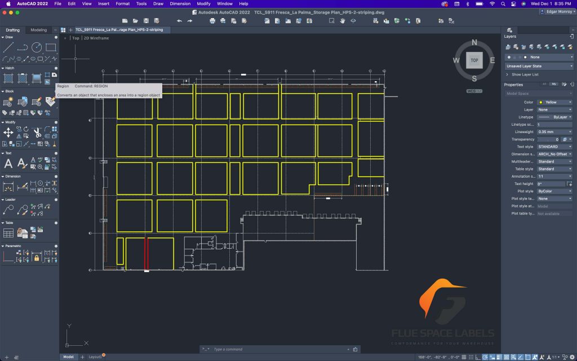Open the Yellow color property selector

[x=554, y=102]
